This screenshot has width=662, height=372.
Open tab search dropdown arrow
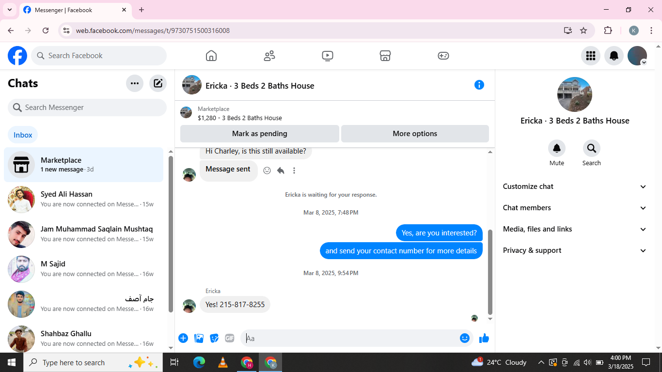pyautogui.click(x=9, y=10)
